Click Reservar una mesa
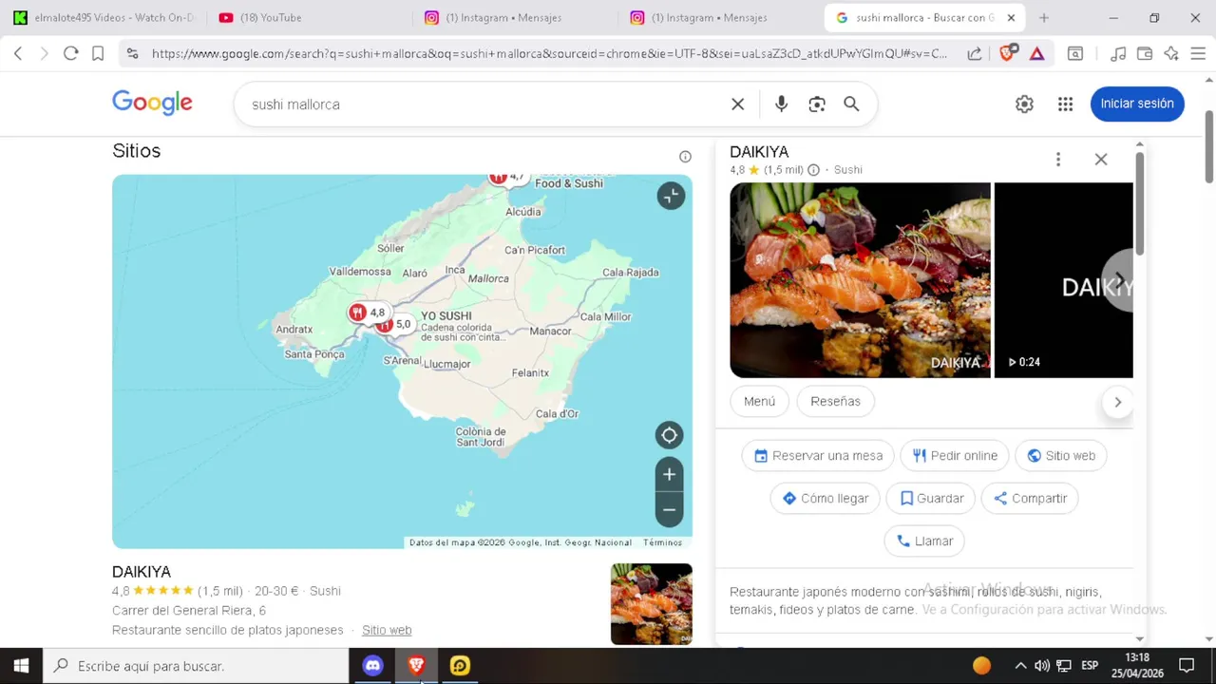 818,455
